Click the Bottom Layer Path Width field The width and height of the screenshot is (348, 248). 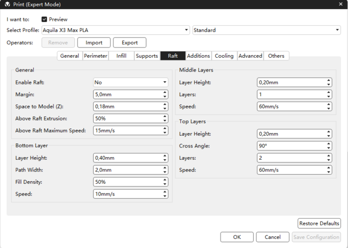click(x=127, y=170)
